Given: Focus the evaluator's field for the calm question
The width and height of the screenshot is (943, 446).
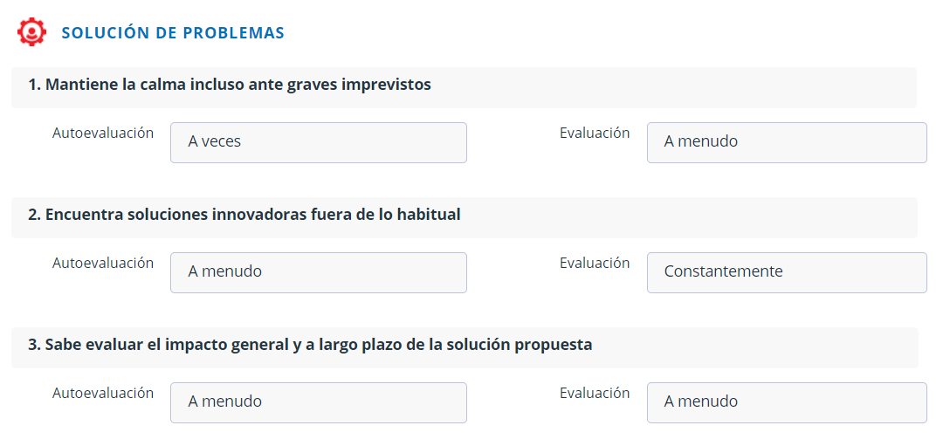Looking at the screenshot, I should coord(786,142).
